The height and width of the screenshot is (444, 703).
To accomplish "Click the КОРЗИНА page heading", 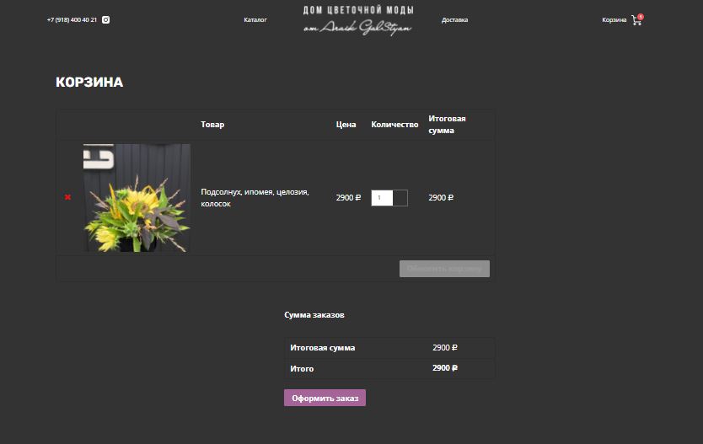I will [89, 82].
